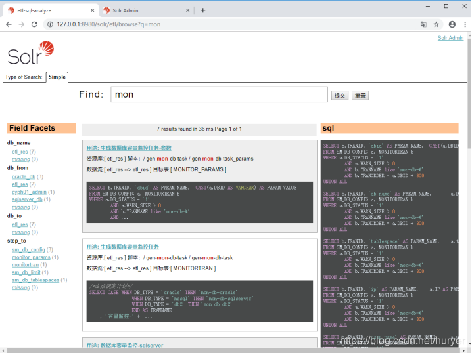The height and width of the screenshot is (353, 472).
Task: Click the browser back arrow
Action: coord(9,24)
